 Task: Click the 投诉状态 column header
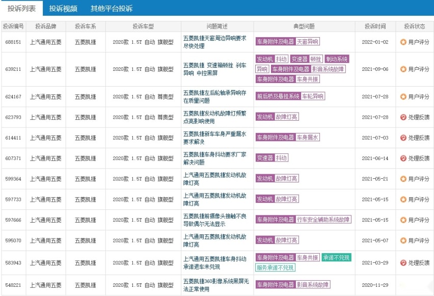(x=414, y=26)
